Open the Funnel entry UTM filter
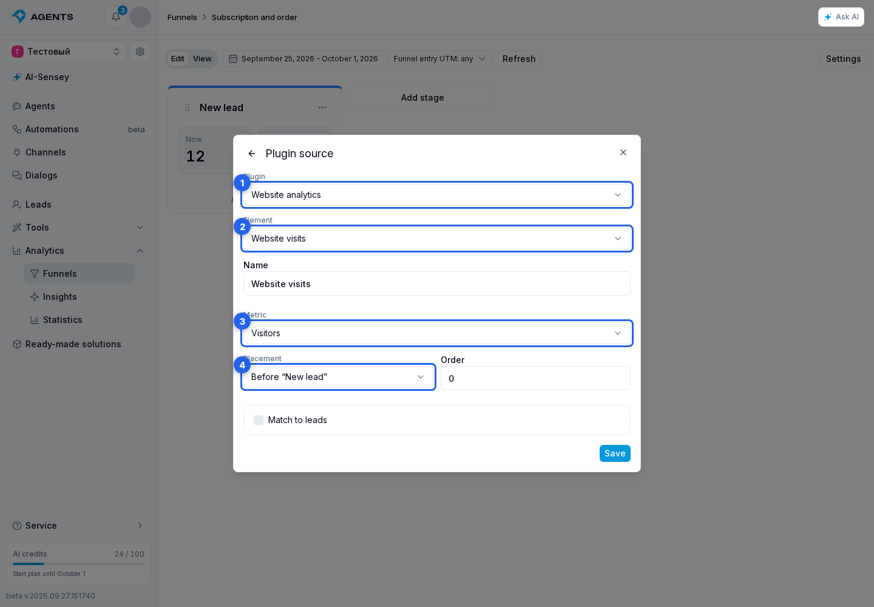Viewport: 874px width, 607px height. tap(440, 59)
